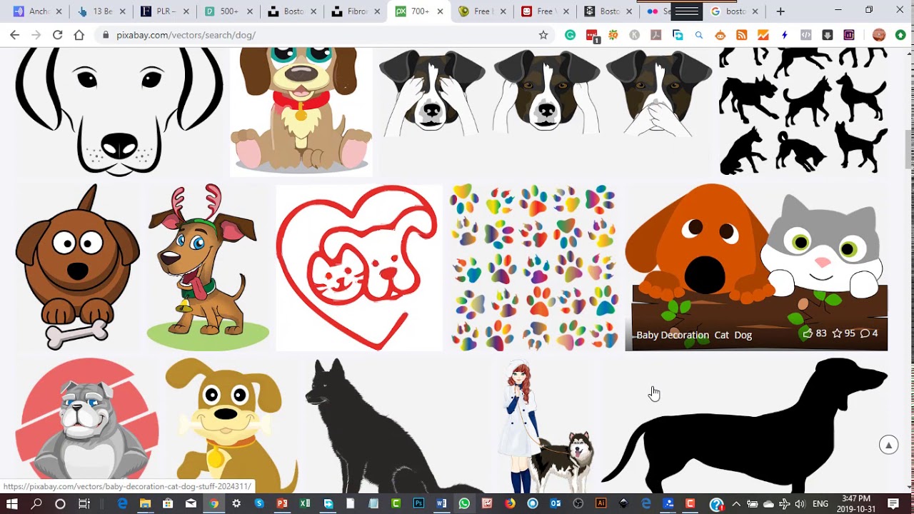
Task: Open the black dog silhouettes collection
Action: click(803, 112)
